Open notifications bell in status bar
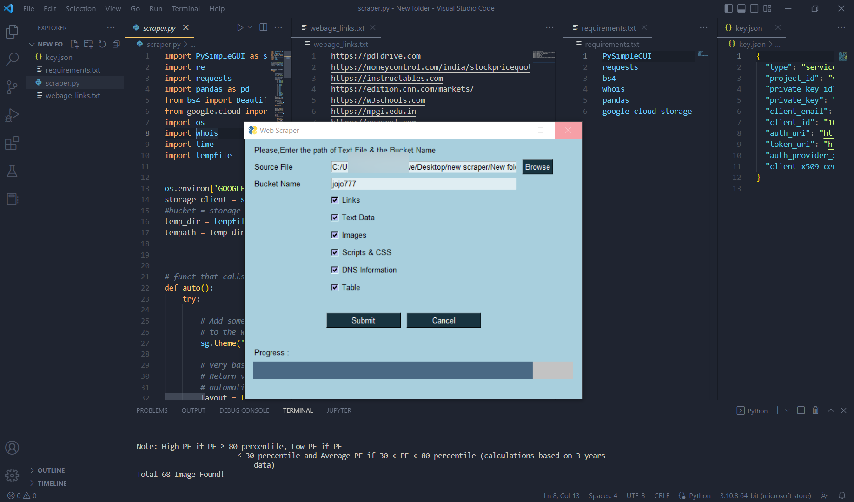Image resolution: width=854 pixels, height=502 pixels. (x=842, y=496)
